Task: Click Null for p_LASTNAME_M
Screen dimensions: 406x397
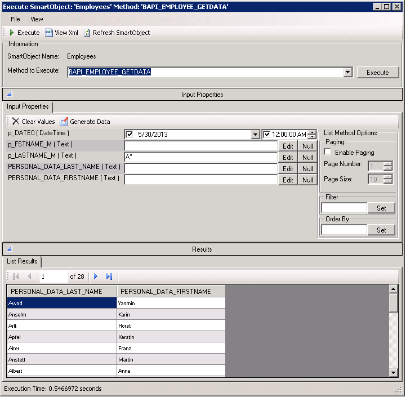Action: click(x=307, y=157)
